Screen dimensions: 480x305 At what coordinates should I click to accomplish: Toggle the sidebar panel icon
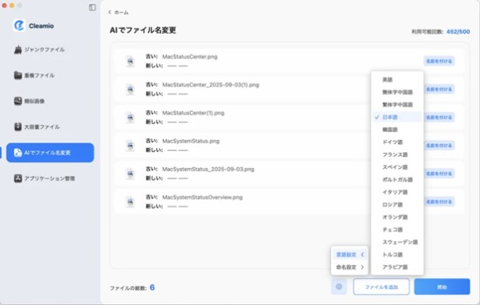pos(92,7)
